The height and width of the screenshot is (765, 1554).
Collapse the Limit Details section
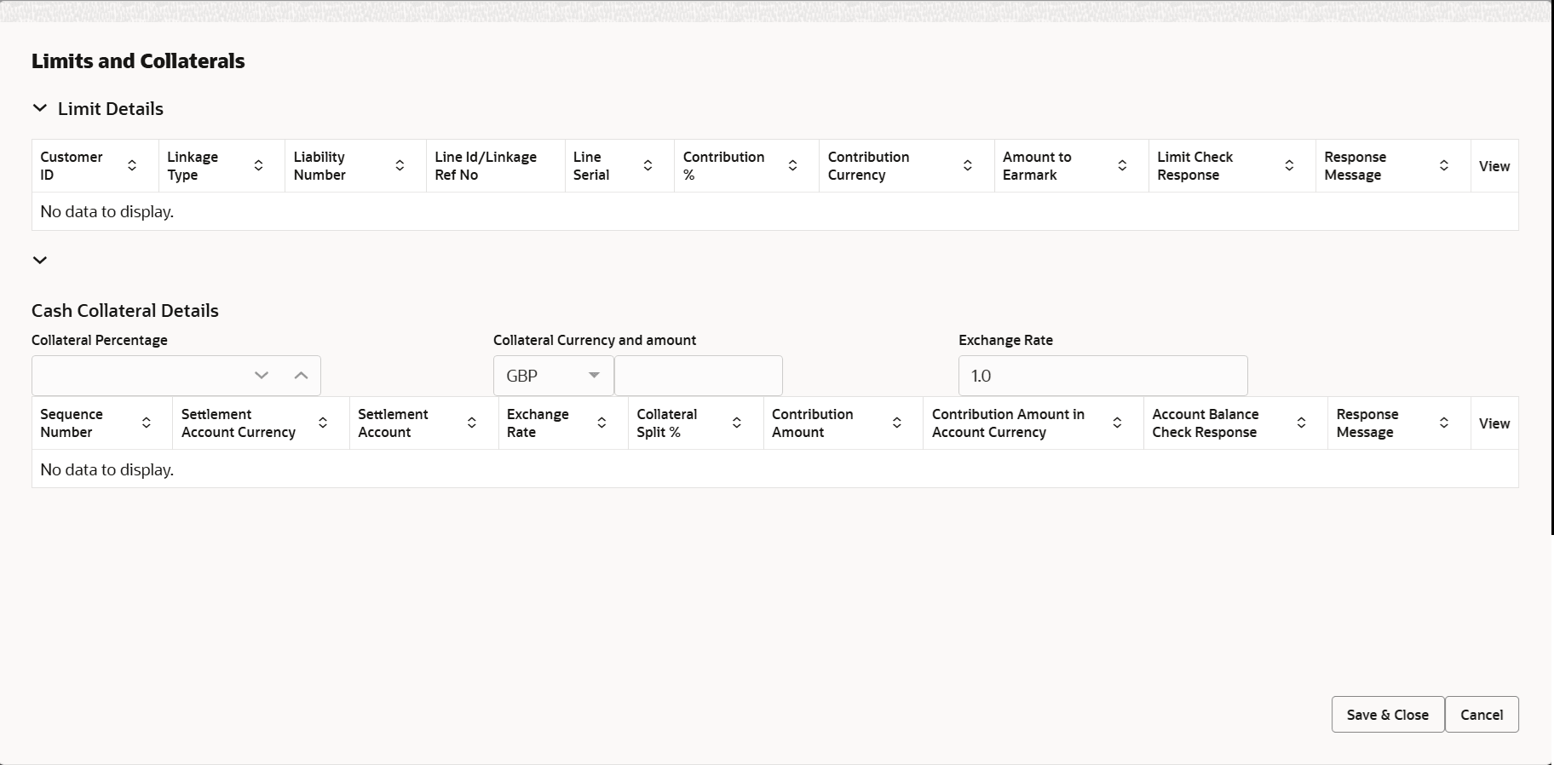[x=39, y=108]
